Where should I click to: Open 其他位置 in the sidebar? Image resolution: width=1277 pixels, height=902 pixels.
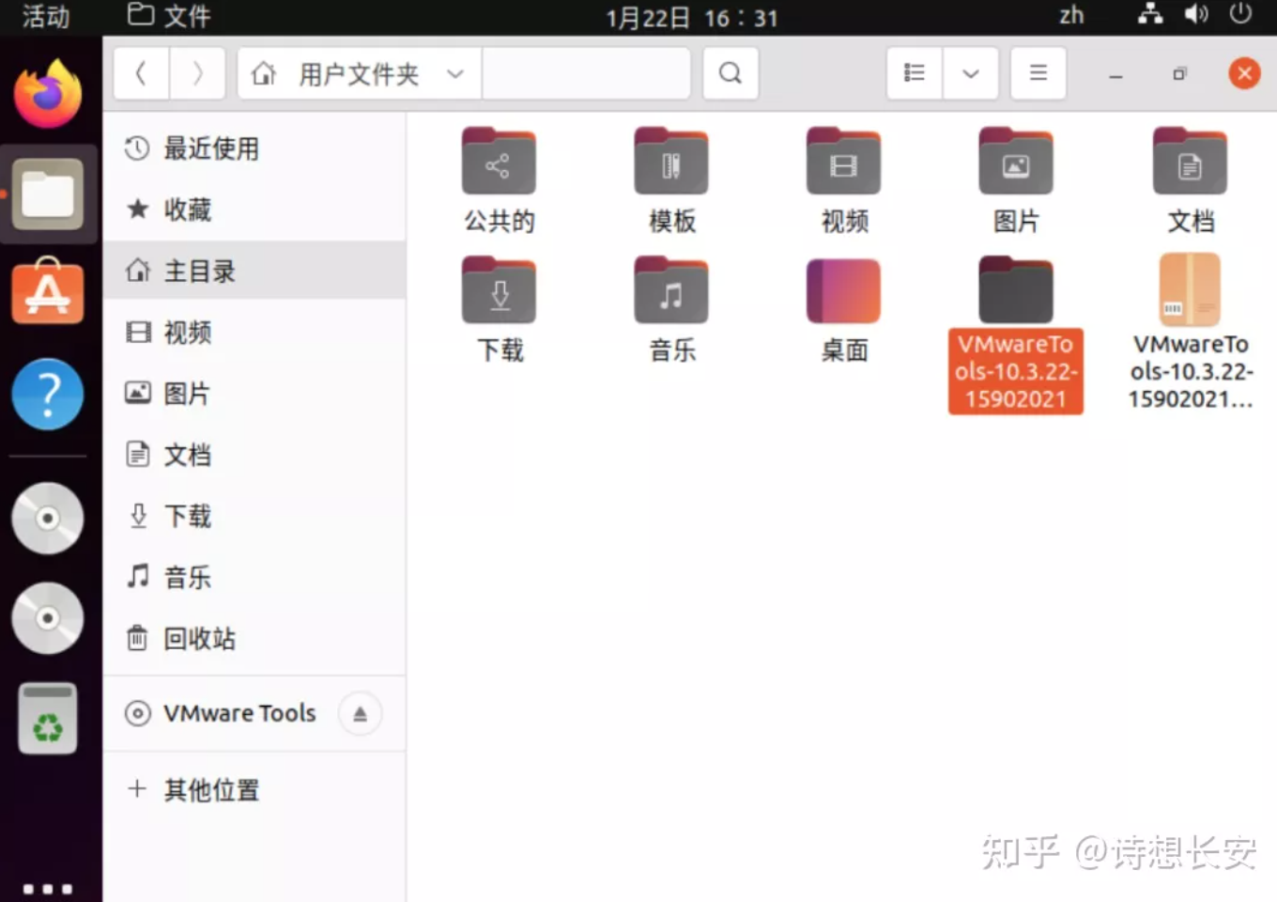coord(210,790)
